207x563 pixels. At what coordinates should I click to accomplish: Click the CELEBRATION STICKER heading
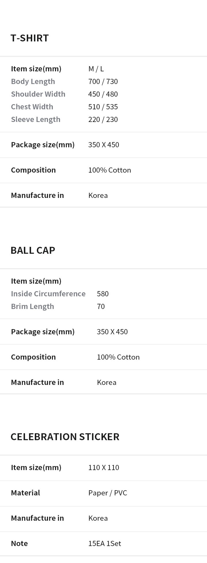(65, 437)
